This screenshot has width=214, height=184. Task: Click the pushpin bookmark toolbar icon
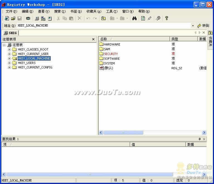150,18
